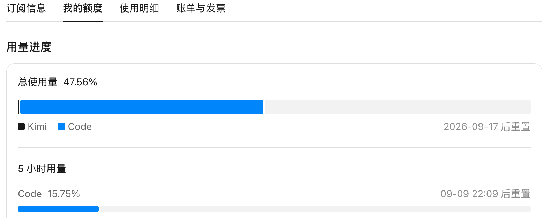550x218 pixels.
Task: Click the blue Code legend swatch
Action: [61, 126]
